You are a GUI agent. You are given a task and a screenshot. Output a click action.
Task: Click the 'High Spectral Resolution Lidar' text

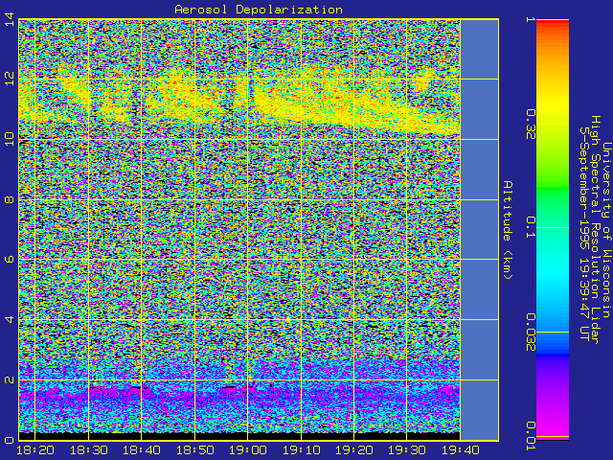(596, 230)
